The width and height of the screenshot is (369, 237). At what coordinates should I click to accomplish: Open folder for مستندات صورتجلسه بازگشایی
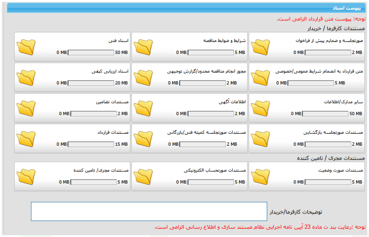coord(260,139)
